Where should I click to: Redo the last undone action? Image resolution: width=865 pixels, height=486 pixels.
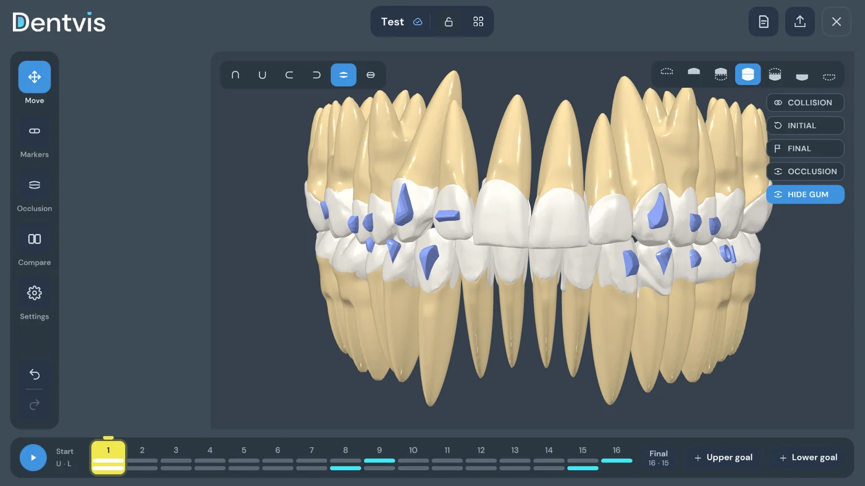pos(35,405)
